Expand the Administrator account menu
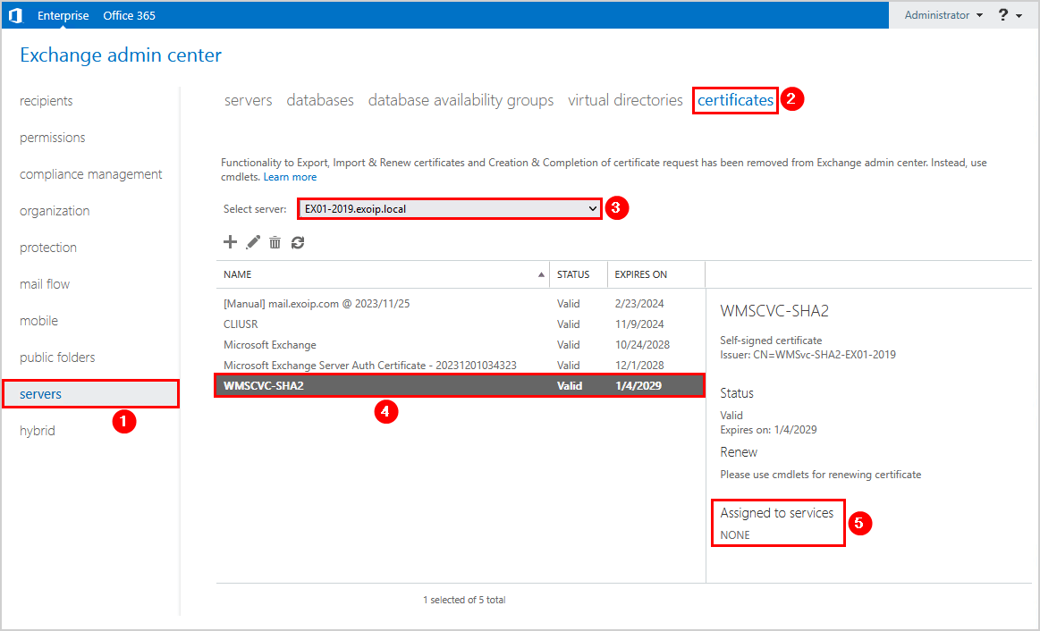The width and height of the screenshot is (1040, 631). point(943,15)
